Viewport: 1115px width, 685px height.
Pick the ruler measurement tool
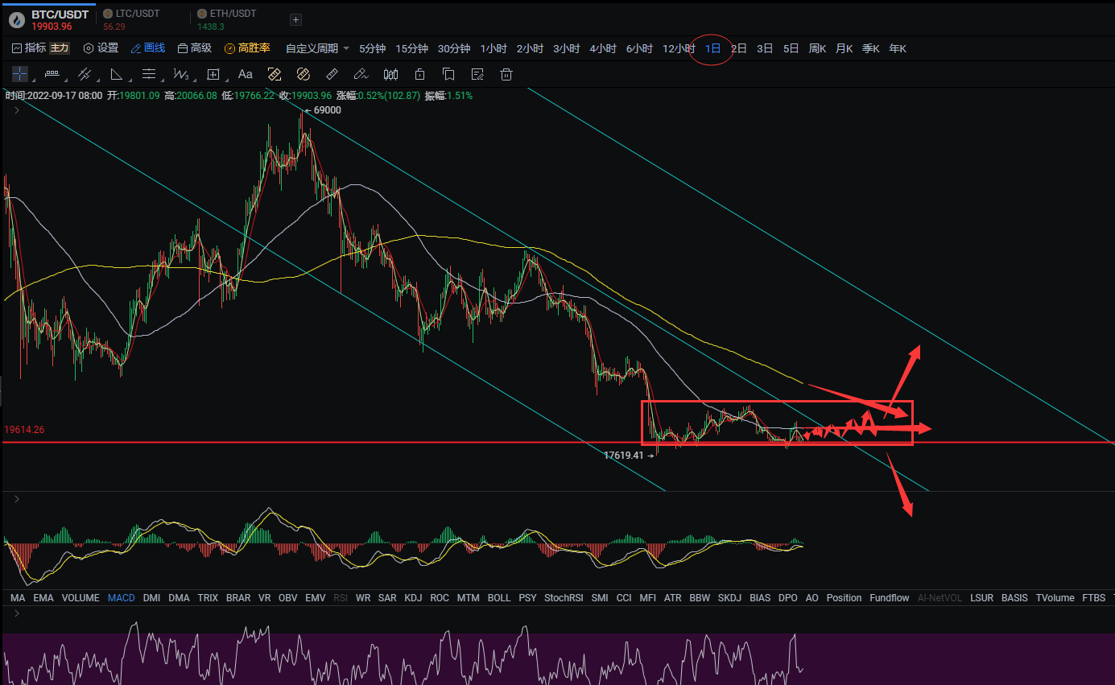point(332,75)
